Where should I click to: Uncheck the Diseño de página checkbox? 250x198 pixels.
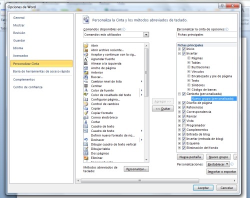point(184,103)
